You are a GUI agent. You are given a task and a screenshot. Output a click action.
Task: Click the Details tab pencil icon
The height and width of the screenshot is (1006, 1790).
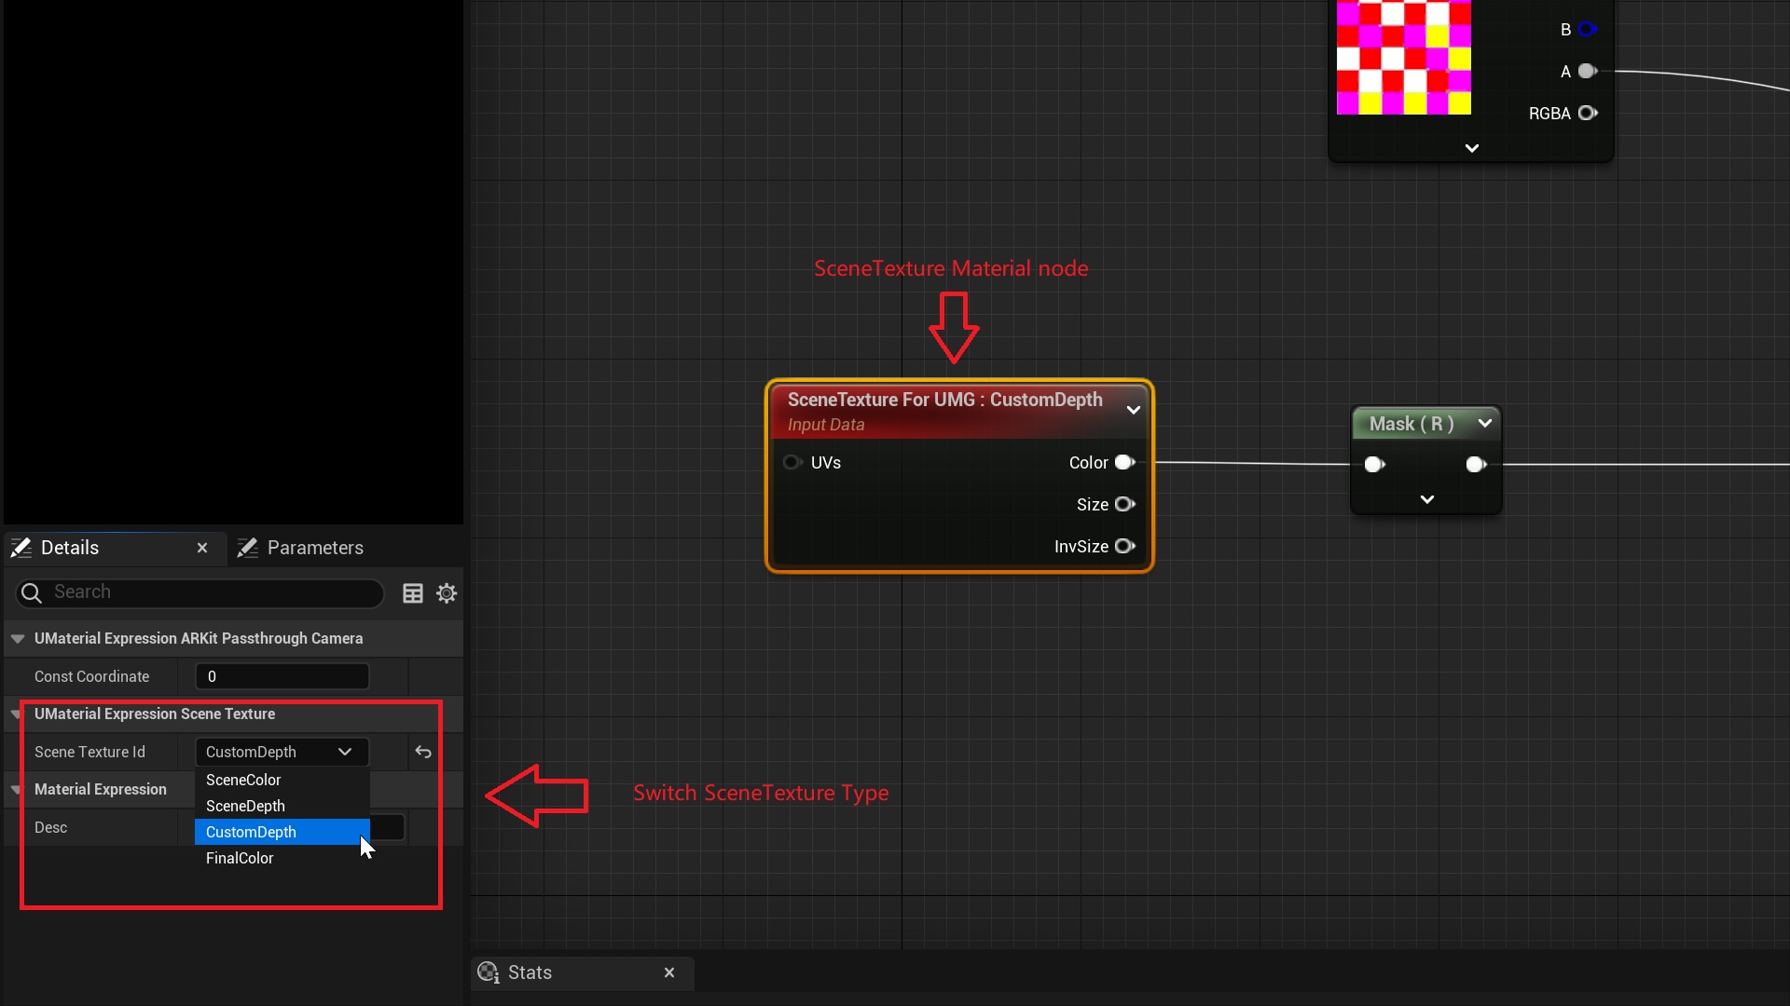(20, 548)
